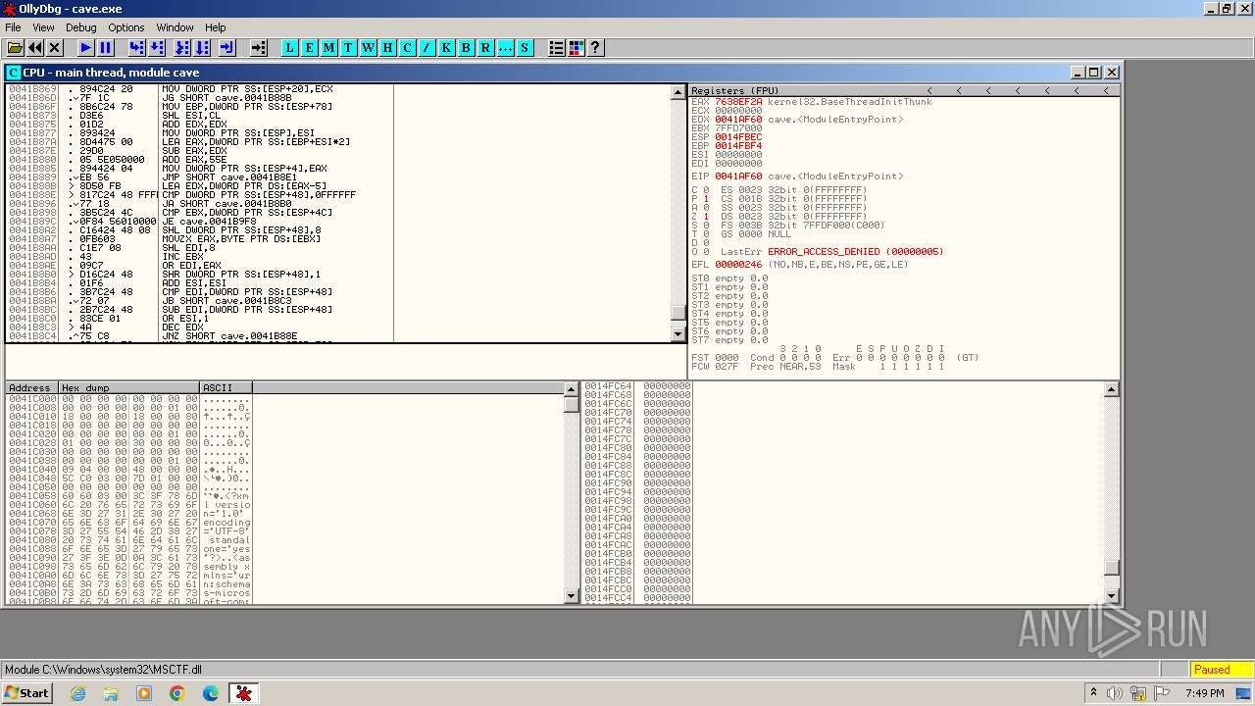Open the Options menu
This screenshot has height=706, width=1255.
[125, 27]
